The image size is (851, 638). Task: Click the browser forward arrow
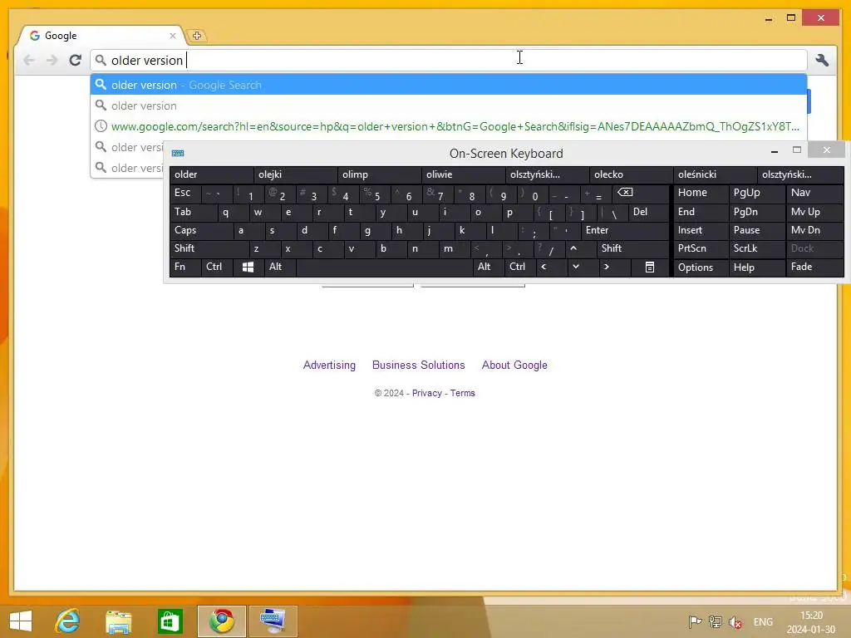coord(52,60)
